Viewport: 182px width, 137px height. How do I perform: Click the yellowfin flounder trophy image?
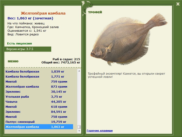point(129,39)
